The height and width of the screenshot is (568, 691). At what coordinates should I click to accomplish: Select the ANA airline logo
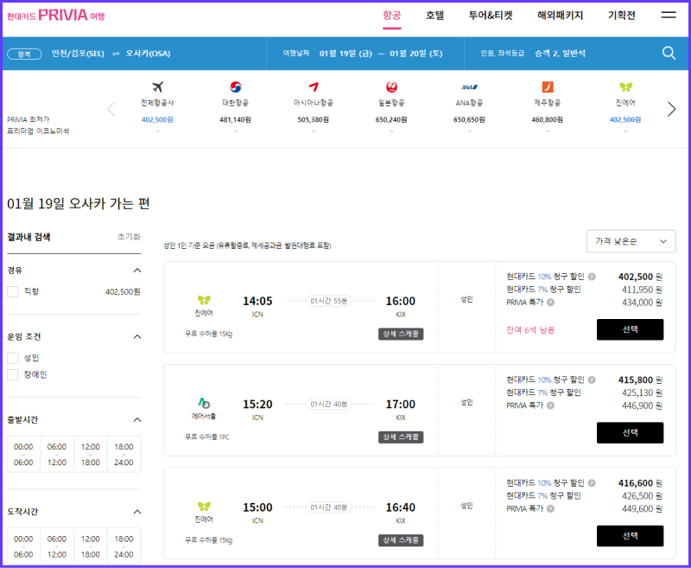coord(469,87)
